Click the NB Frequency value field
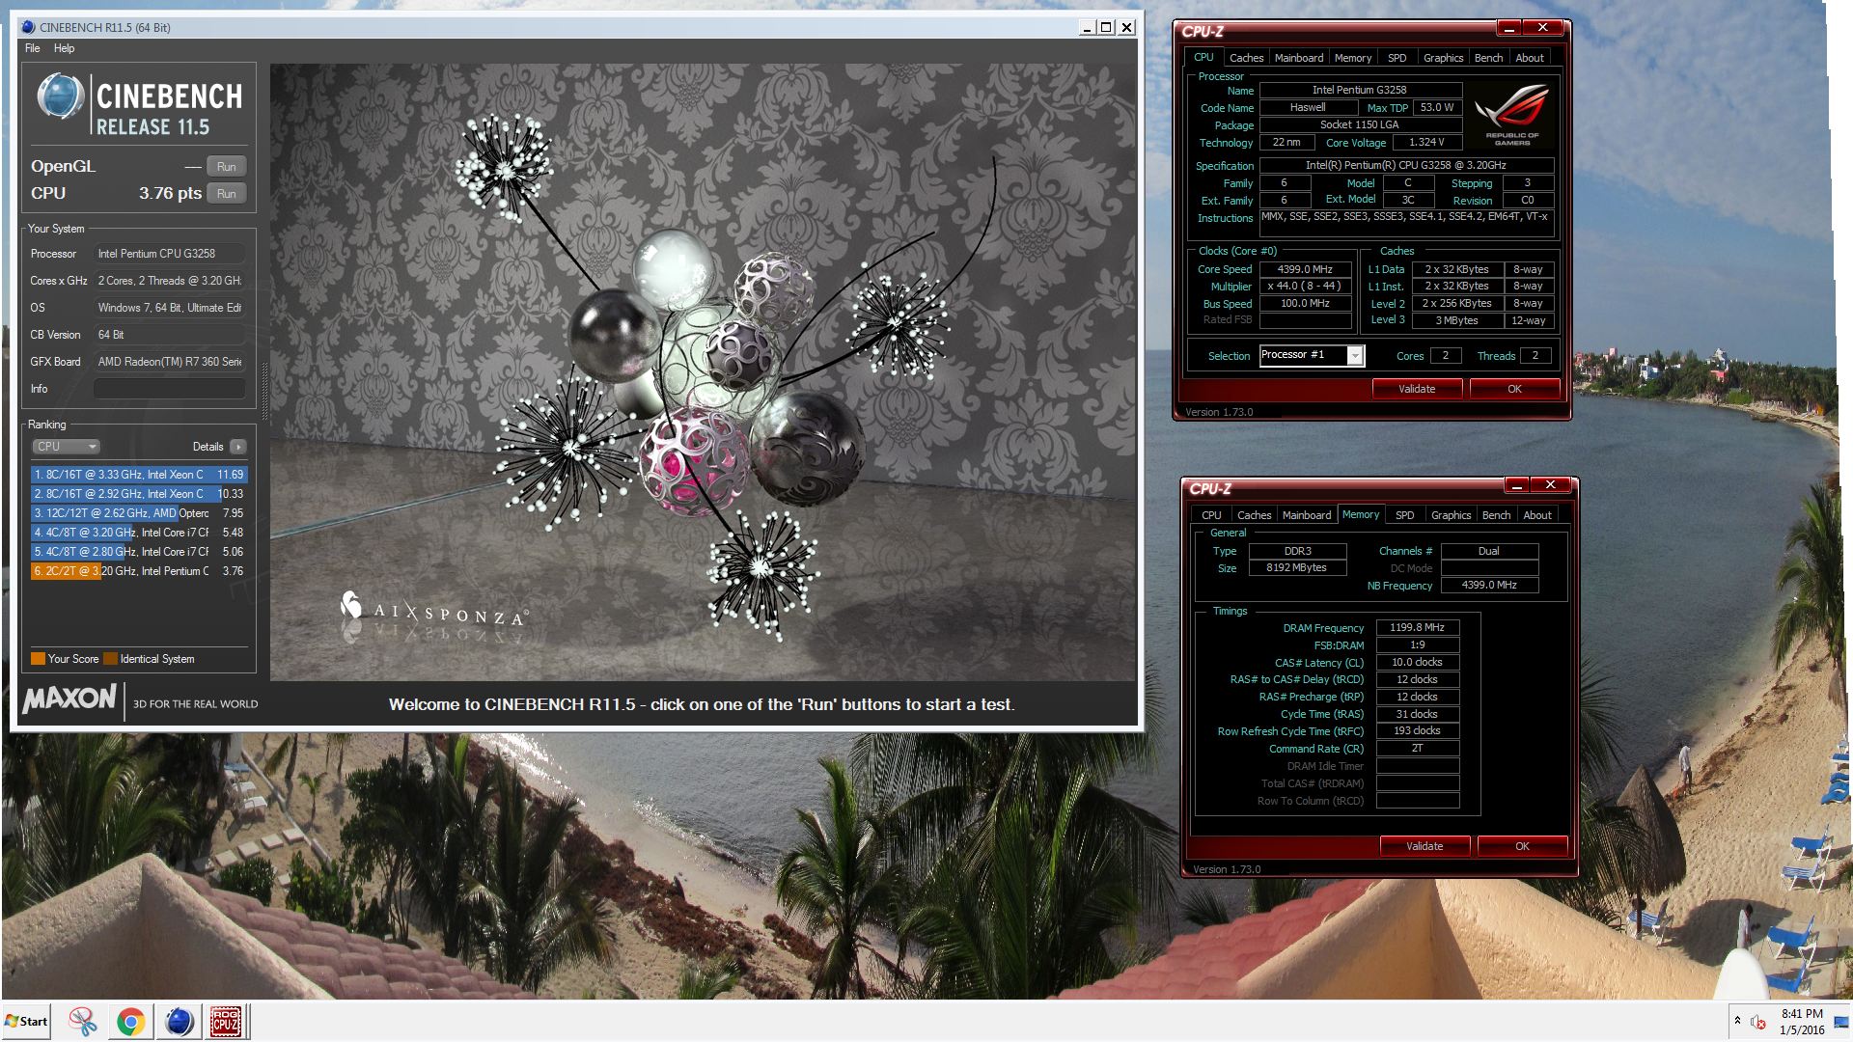 click(x=1489, y=585)
